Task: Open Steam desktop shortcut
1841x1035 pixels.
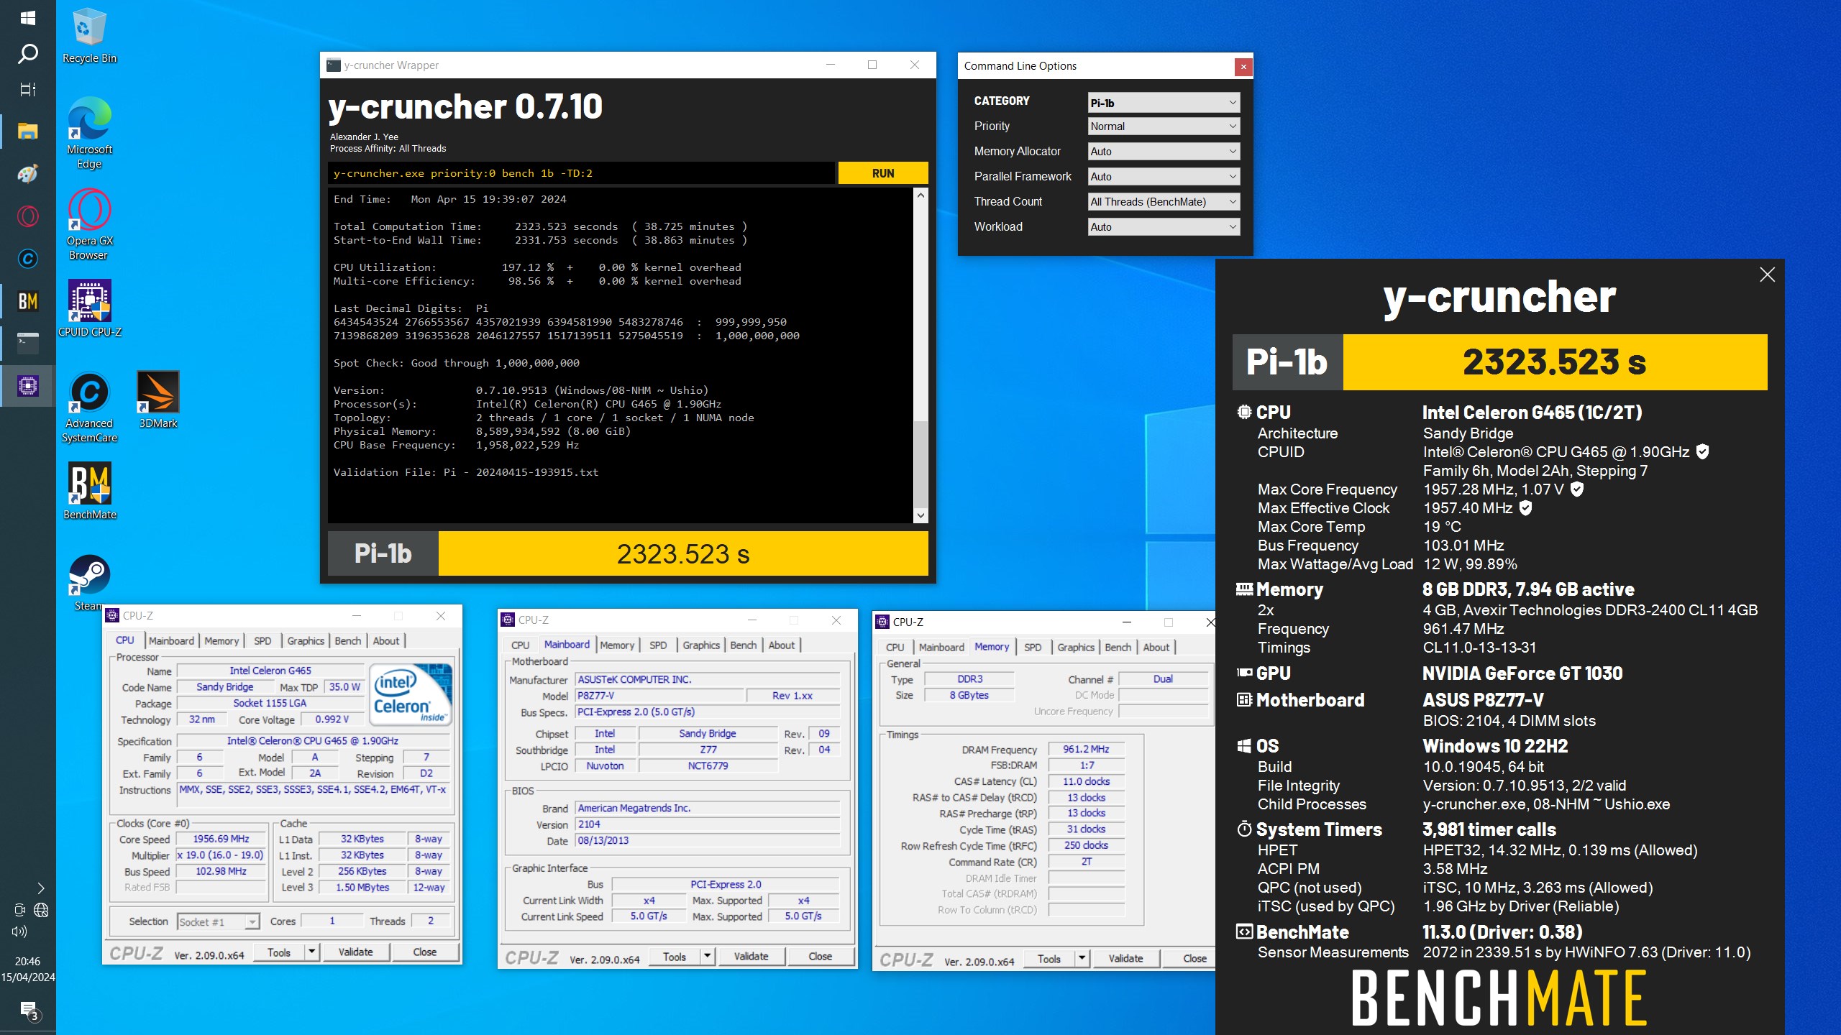Action: pyautogui.click(x=89, y=582)
